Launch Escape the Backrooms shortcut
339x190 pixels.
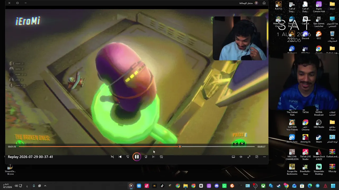(x=292, y=170)
